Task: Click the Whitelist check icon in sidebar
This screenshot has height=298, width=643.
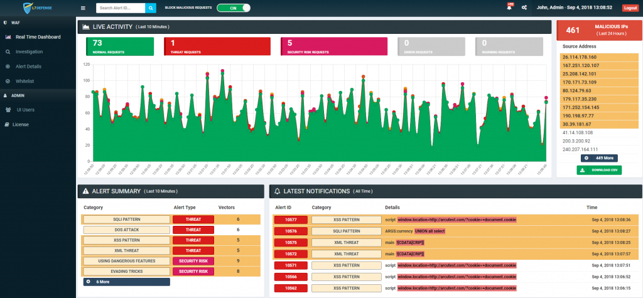Action: pyautogui.click(x=8, y=81)
